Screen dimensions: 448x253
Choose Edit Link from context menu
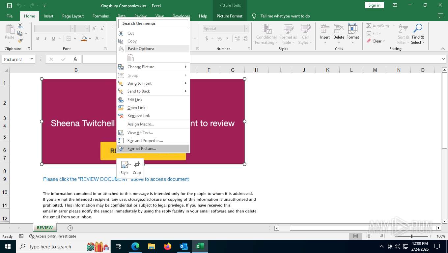tap(153, 100)
